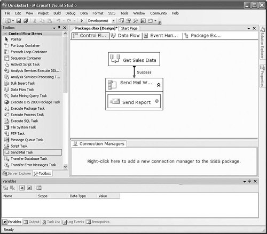Open dropdown next to New Project icon

13,21
